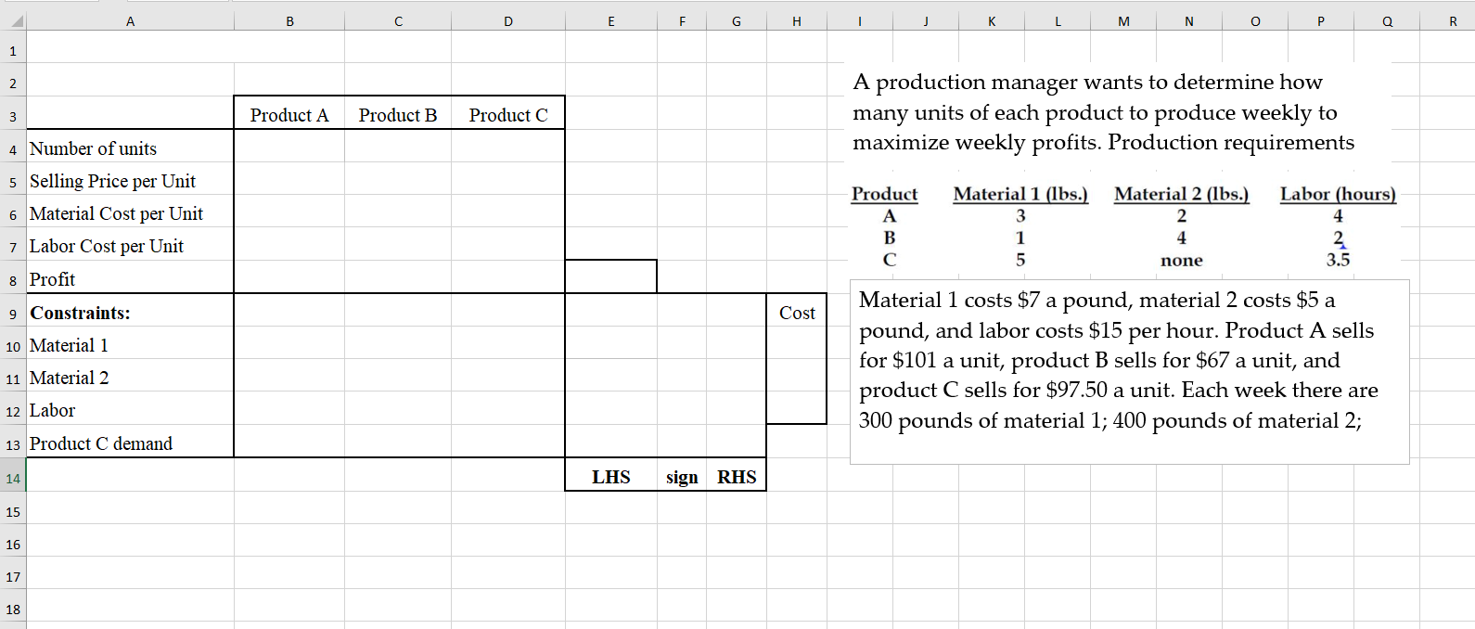Click the 'Product B' header cell
Image resolution: width=1475 pixels, height=629 pixels.
[398, 113]
